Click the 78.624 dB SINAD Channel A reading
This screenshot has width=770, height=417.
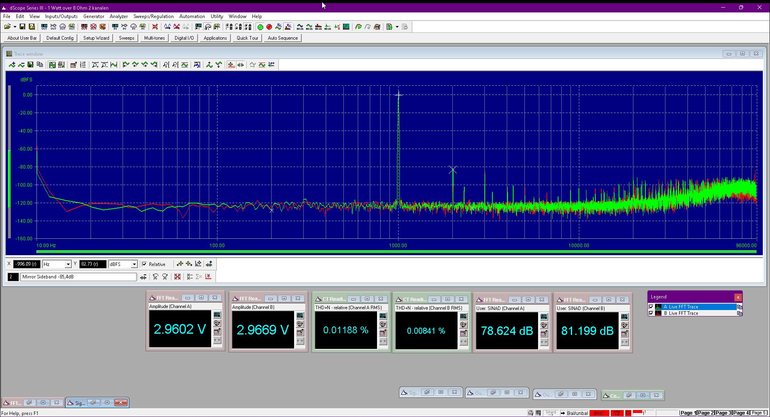point(507,331)
